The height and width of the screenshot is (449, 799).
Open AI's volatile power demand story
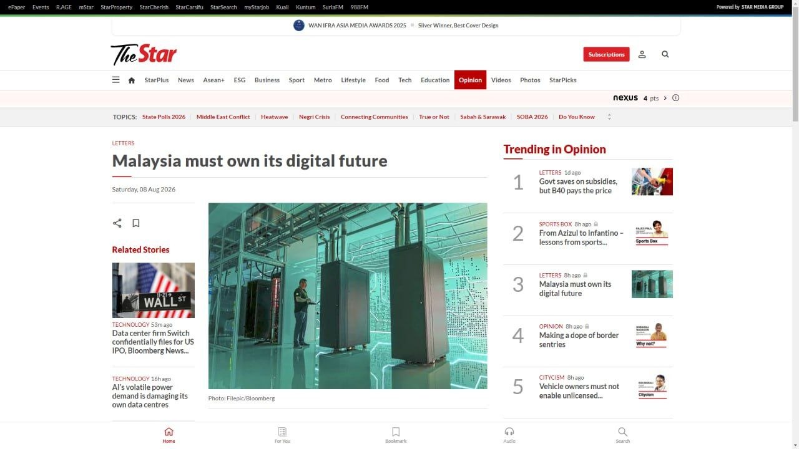click(x=150, y=396)
